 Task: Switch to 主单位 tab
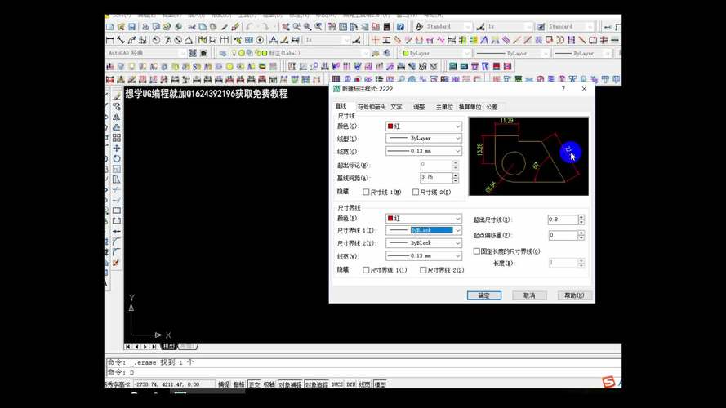[444, 107]
